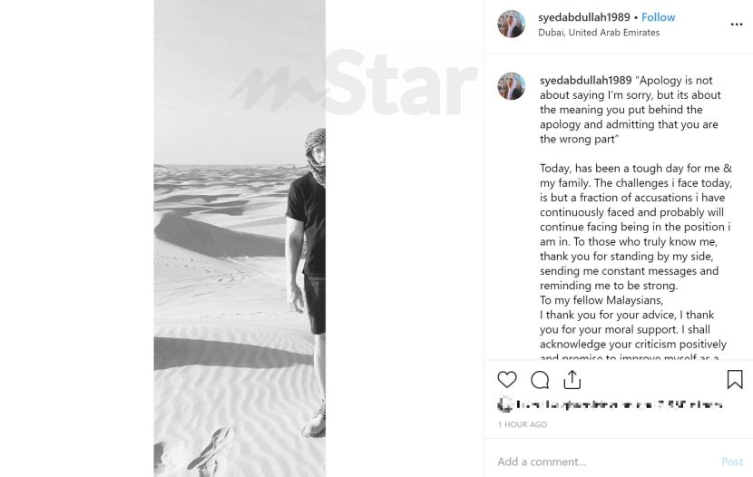The image size is (753, 477).
Task: Open the 1 HOUR AGO timestamp link
Action: pos(522,424)
